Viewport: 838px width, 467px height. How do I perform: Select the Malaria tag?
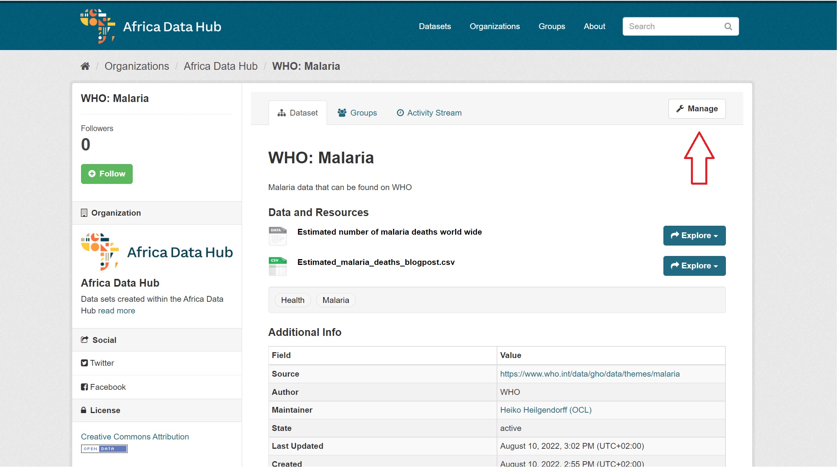(x=336, y=300)
